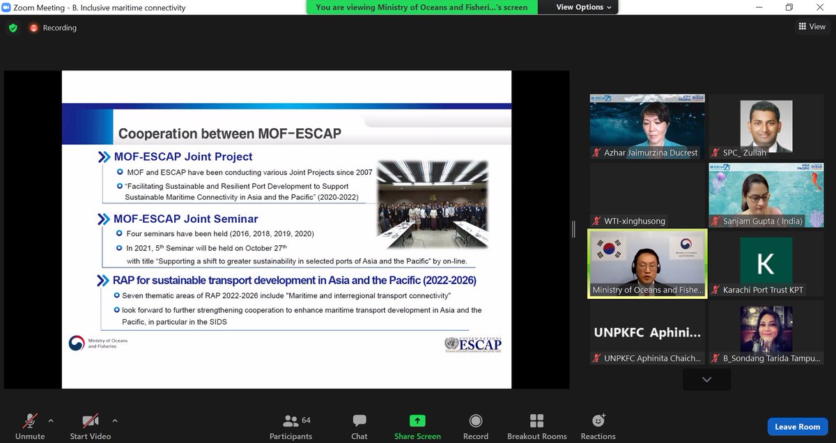Click the participant count number 64
Image resolution: width=836 pixels, height=443 pixels.
tap(306, 420)
